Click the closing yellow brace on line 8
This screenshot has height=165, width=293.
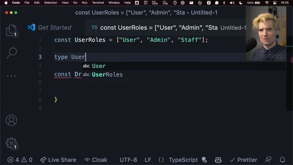[x=56, y=99]
